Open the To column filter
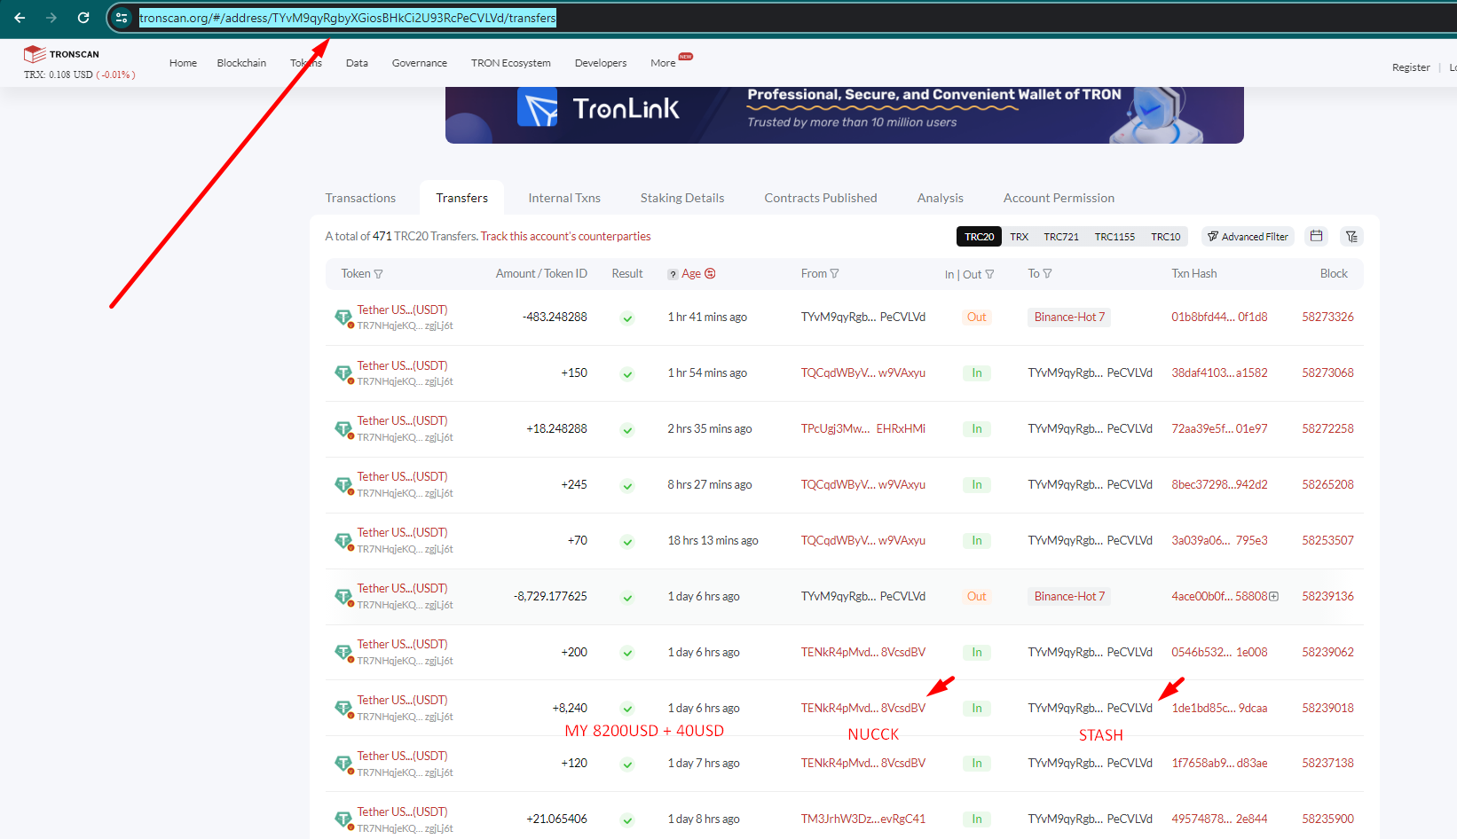Image resolution: width=1457 pixels, height=839 pixels. [x=1047, y=274]
